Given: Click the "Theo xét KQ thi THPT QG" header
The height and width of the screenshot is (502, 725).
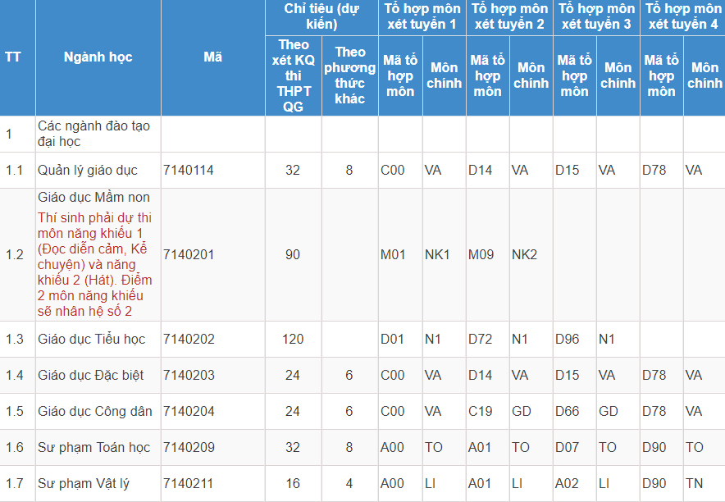Looking at the screenshot, I should [293, 75].
